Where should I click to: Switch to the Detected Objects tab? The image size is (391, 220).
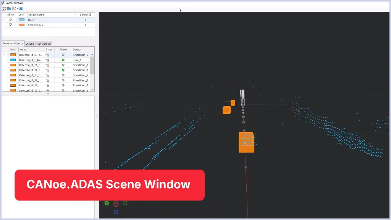coord(13,44)
